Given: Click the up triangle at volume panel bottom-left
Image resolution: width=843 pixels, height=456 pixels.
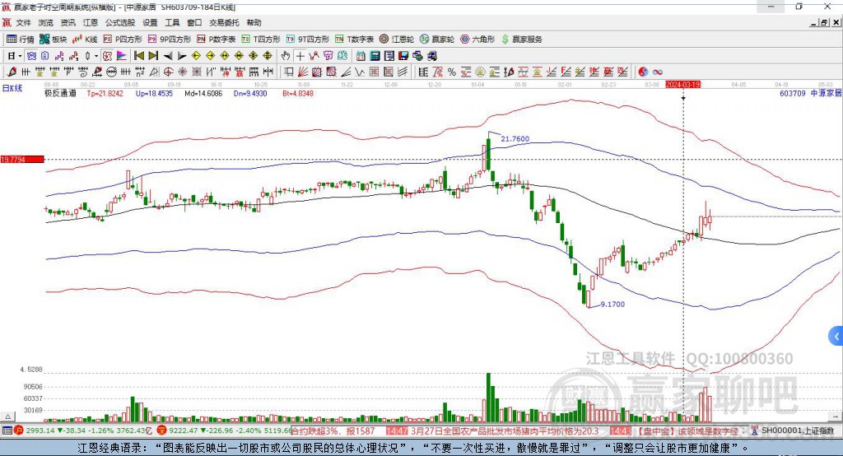Looking at the screenshot, I should point(7,416).
